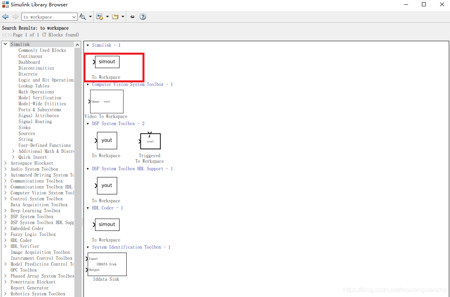Select Report Generator in tree
The height and width of the screenshot is (297, 450).
(30, 288)
